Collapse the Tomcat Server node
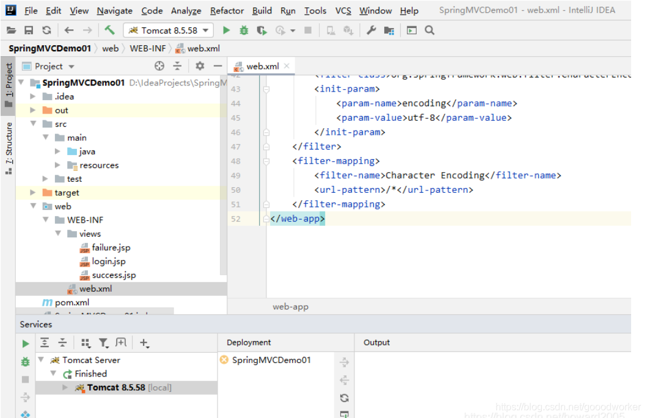Image resolution: width=647 pixels, height=418 pixels. tap(41, 359)
